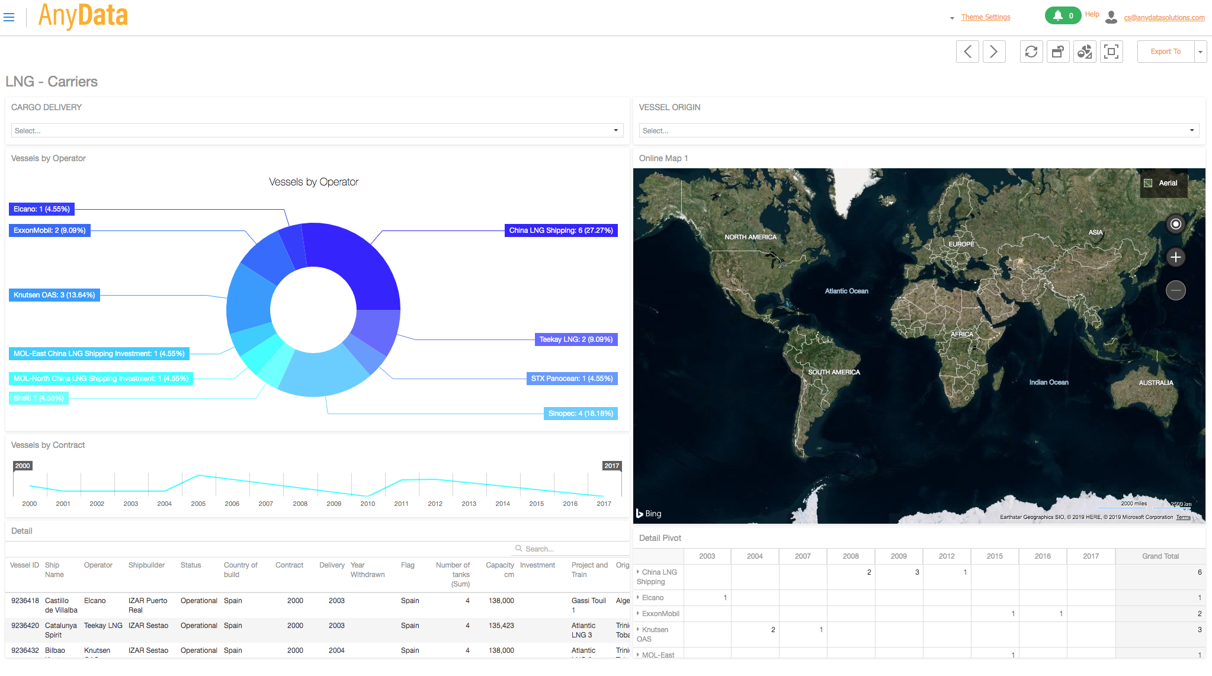
Task: Go to the next dashboard page
Action: (994, 52)
